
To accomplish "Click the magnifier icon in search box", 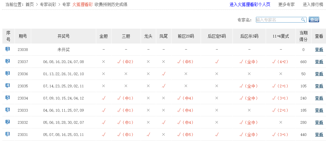I will (303, 20).
